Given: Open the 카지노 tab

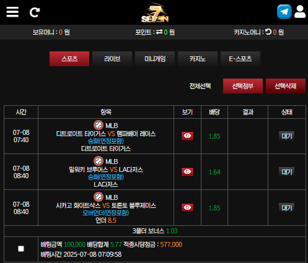Looking at the screenshot, I should tap(198, 59).
